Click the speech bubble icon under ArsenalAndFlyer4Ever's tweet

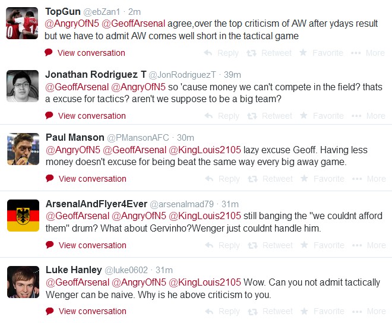coord(50,245)
